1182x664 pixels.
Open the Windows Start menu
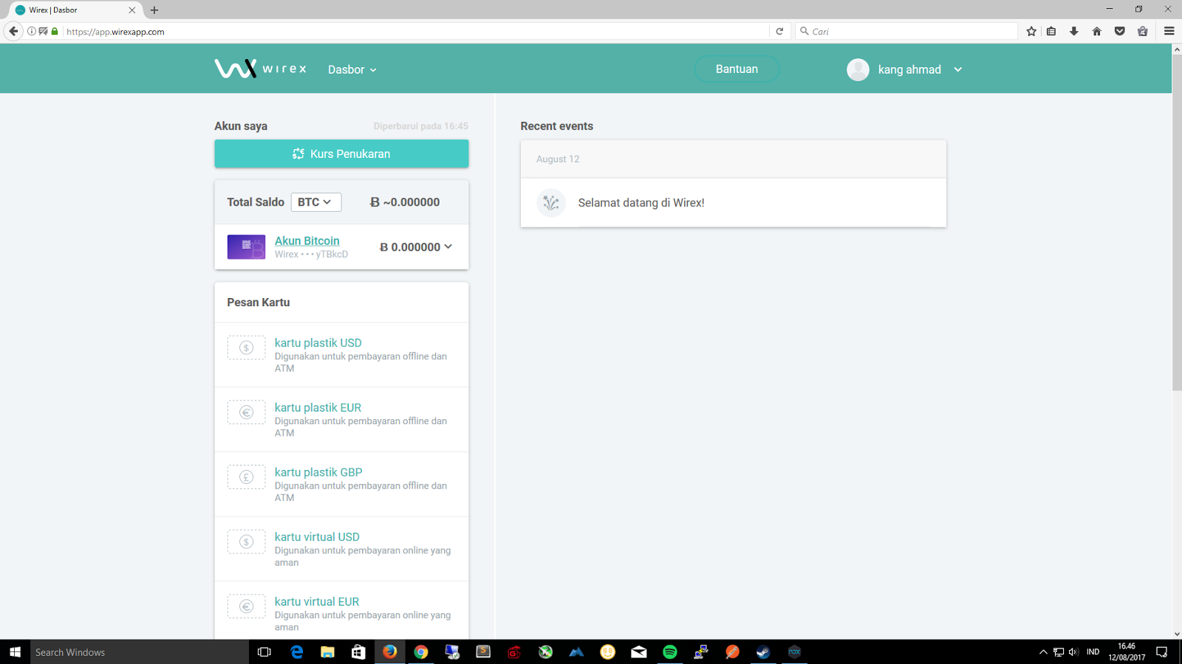click(x=15, y=652)
